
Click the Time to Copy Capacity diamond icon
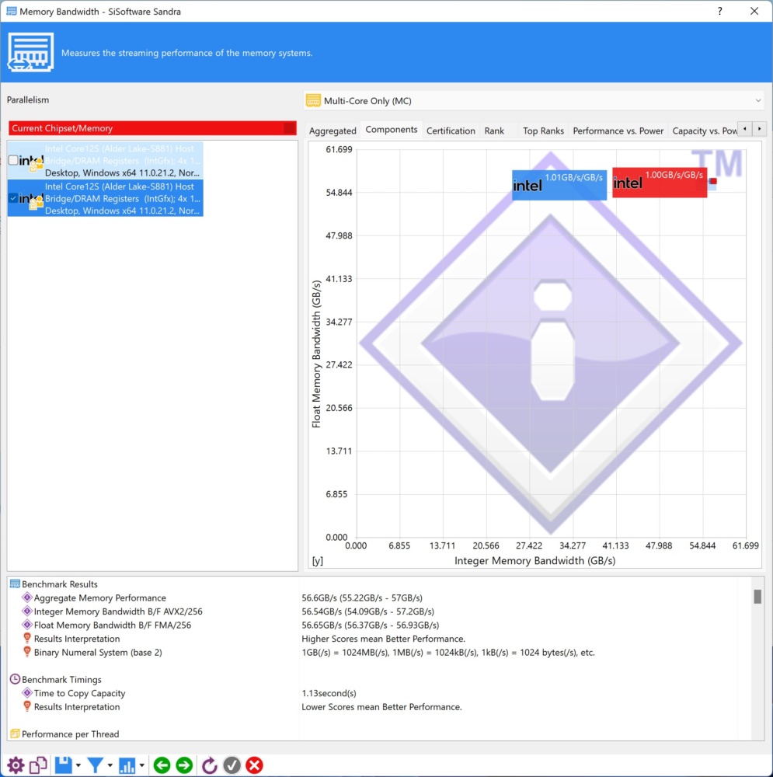pyautogui.click(x=27, y=693)
